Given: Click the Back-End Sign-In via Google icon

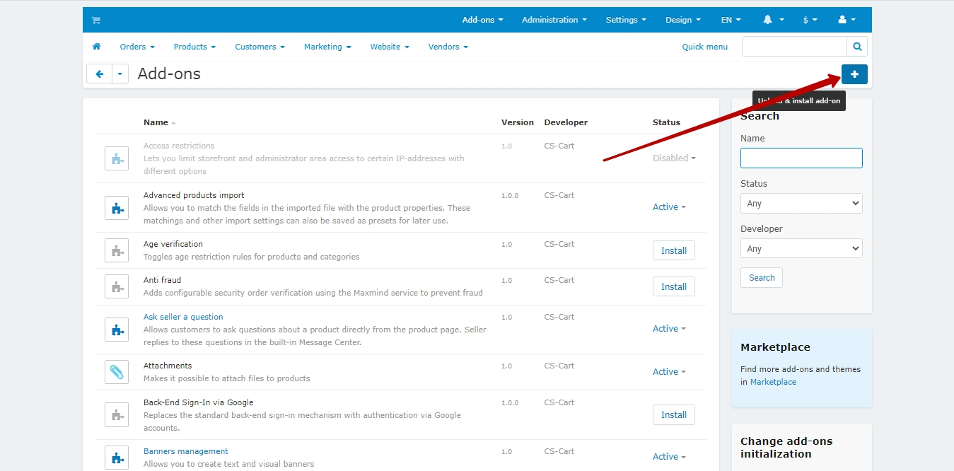Looking at the screenshot, I should point(117,415).
